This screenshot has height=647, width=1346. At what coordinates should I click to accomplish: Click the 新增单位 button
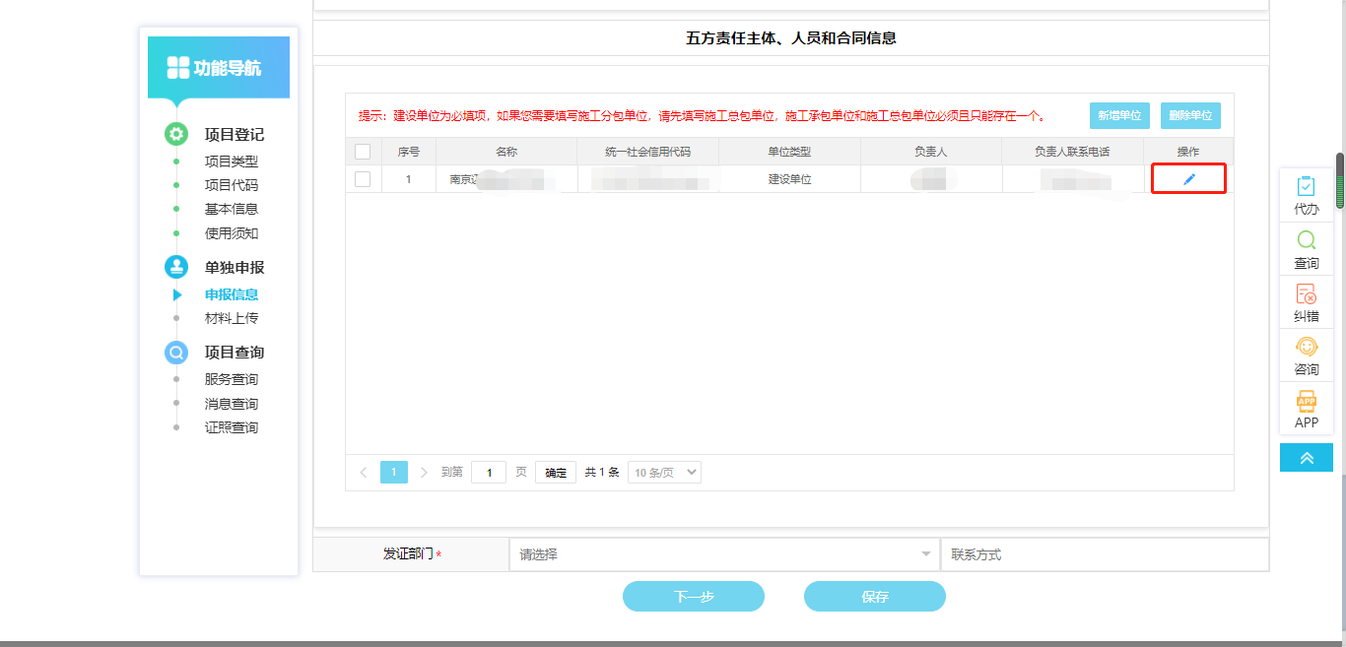coord(1119,115)
